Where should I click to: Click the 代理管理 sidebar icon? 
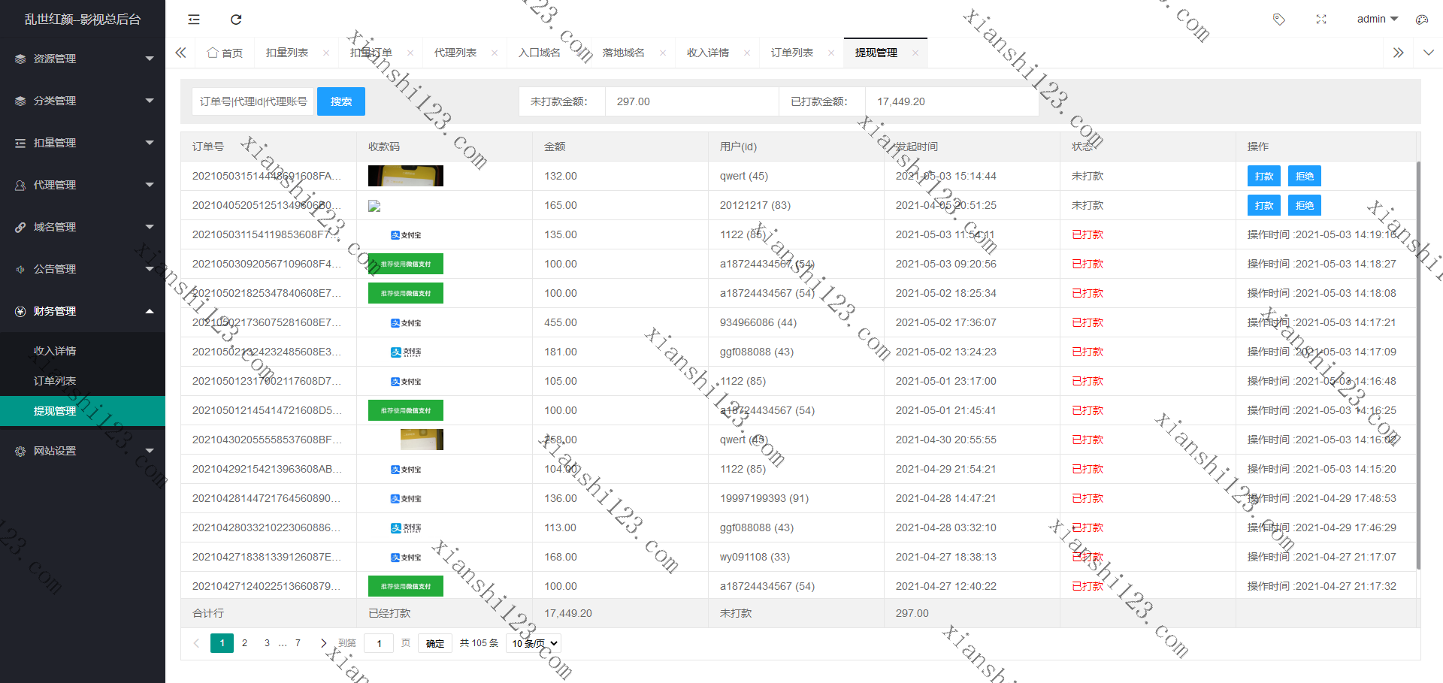pyautogui.click(x=20, y=185)
